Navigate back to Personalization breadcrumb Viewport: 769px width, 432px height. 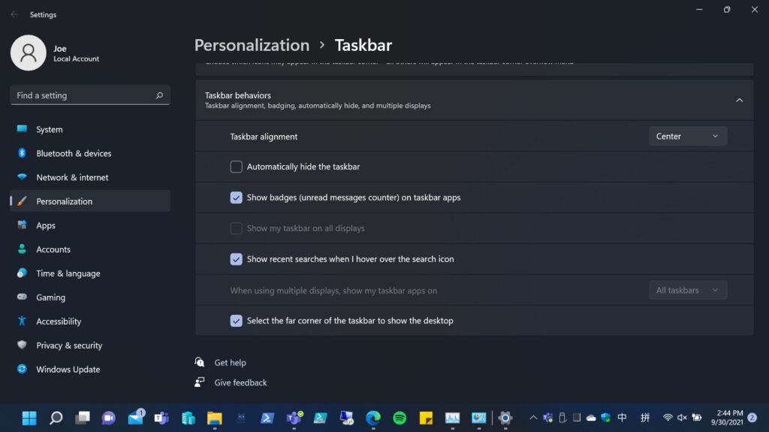[252, 45]
